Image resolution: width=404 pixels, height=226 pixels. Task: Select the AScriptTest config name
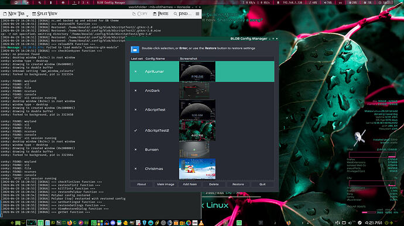(155, 110)
